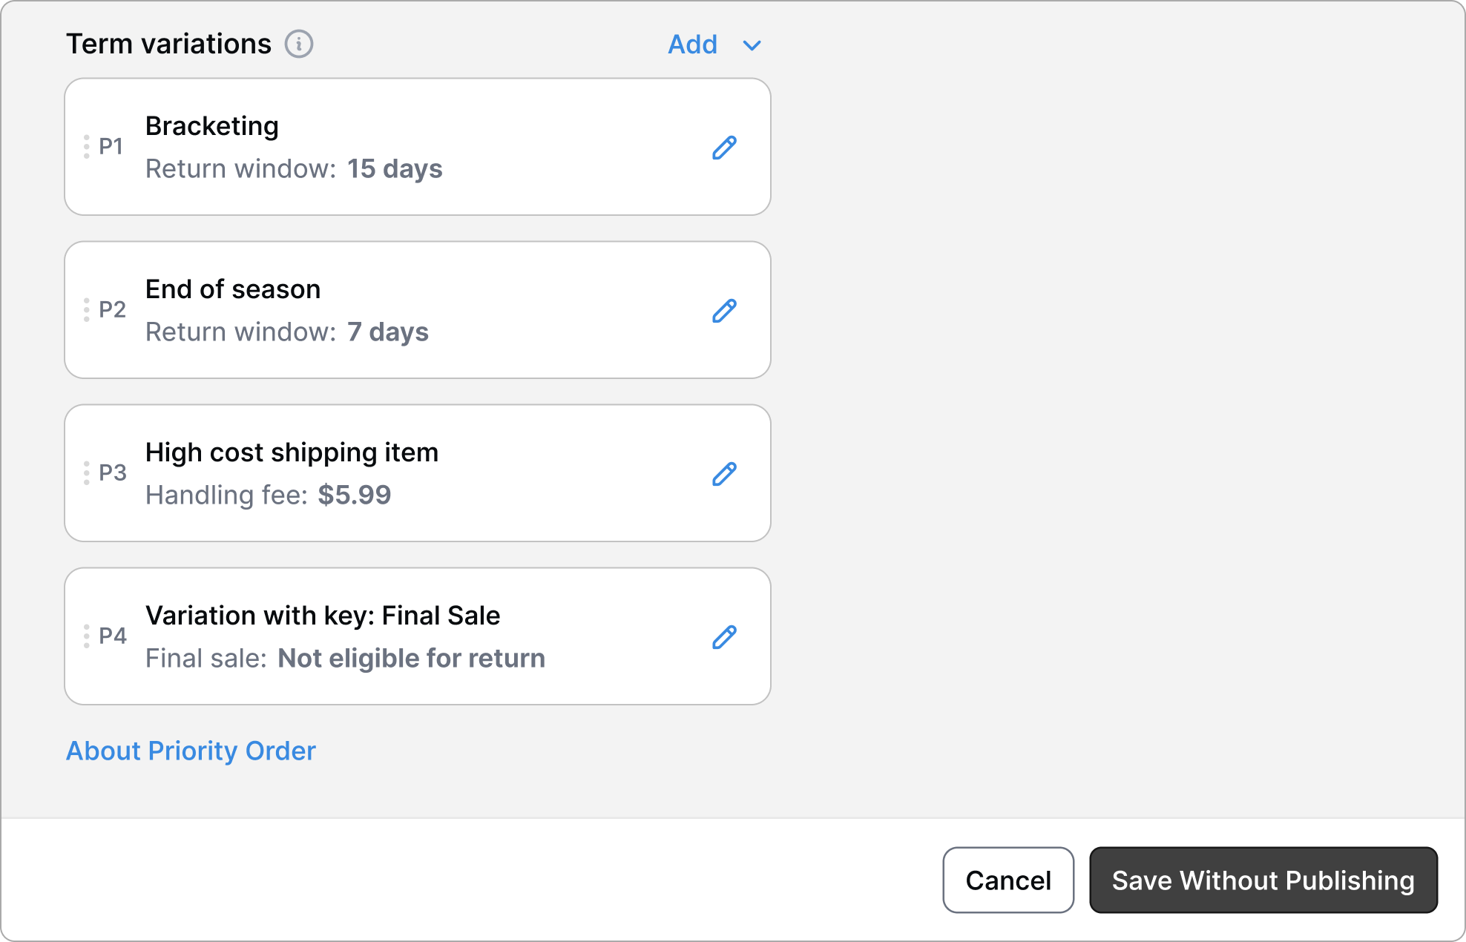Click the Variation with key: Final Sale title
Viewport: 1466px width, 942px height.
pyautogui.click(x=323, y=616)
